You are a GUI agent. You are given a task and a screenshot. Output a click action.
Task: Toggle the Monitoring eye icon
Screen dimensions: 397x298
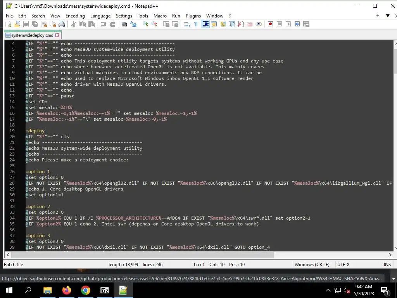click(x=259, y=24)
